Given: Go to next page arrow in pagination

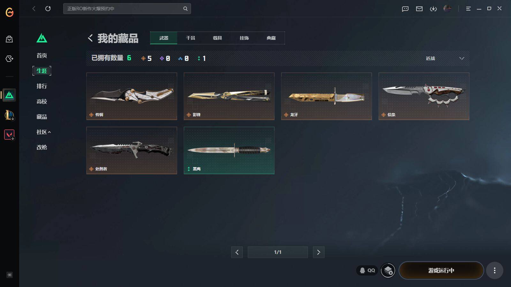Looking at the screenshot, I should (318, 252).
